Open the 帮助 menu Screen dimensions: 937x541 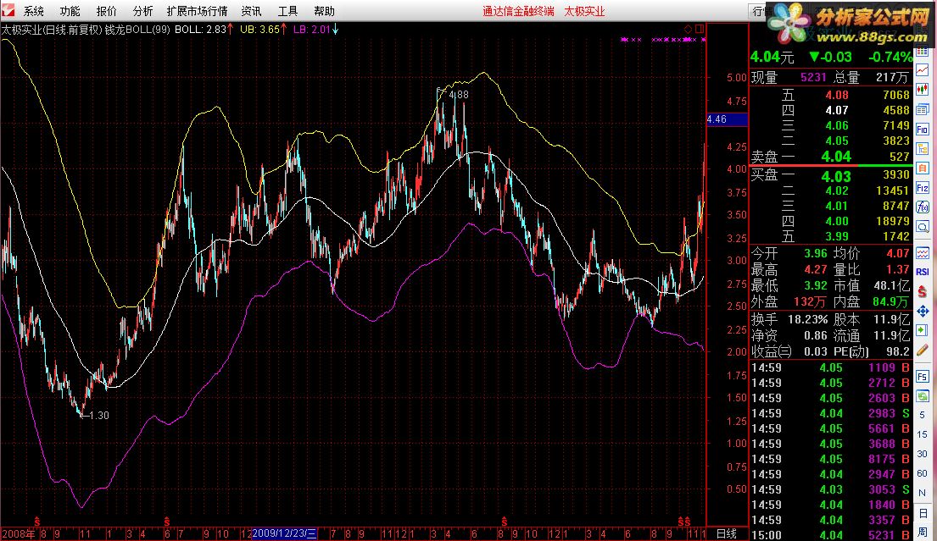(324, 11)
